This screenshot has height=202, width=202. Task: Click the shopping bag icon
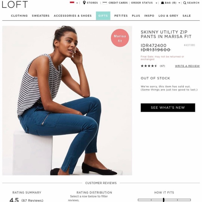(163, 3)
